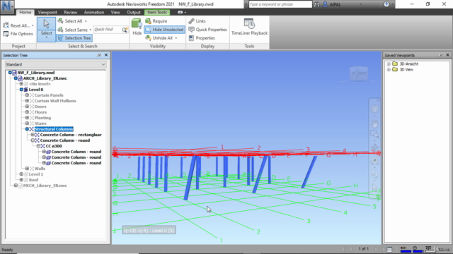Select the Walk footsteps tool
Viewport: 453px width, 254px height.
click(x=374, y=174)
